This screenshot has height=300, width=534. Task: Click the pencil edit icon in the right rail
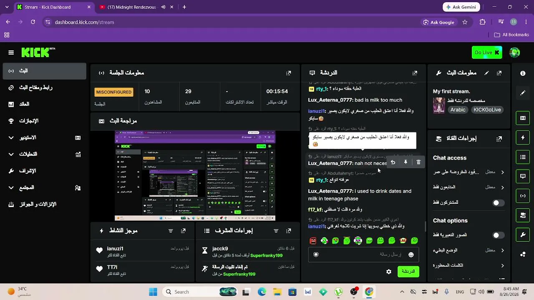(x=523, y=93)
